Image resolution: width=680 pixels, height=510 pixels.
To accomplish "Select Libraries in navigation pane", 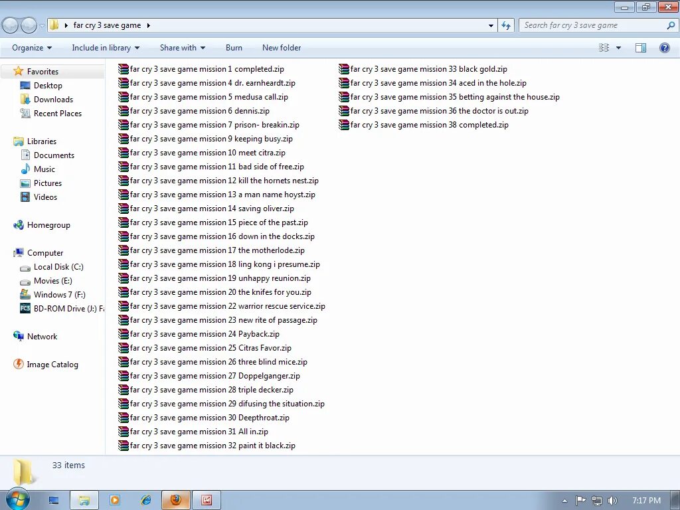I will tap(42, 141).
